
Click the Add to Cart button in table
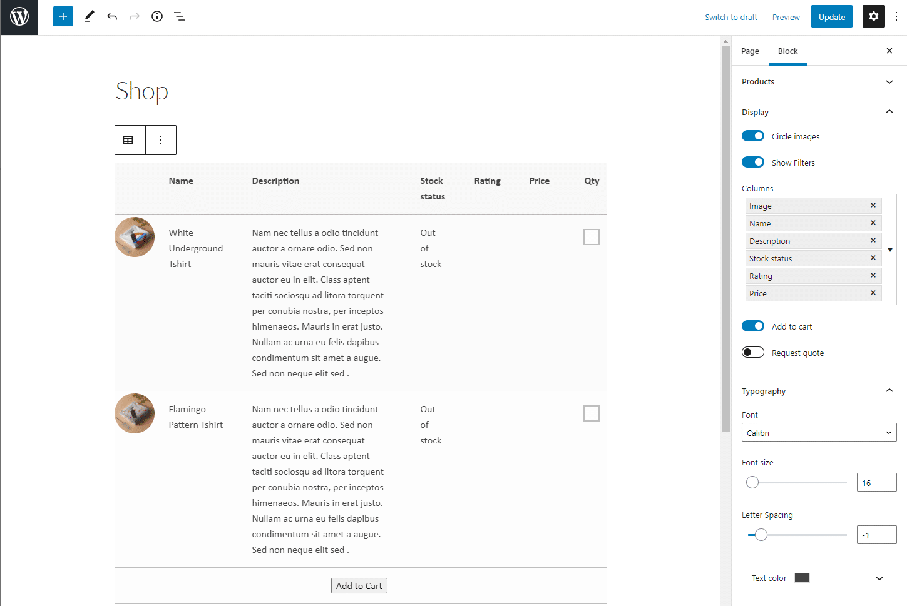click(359, 586)
